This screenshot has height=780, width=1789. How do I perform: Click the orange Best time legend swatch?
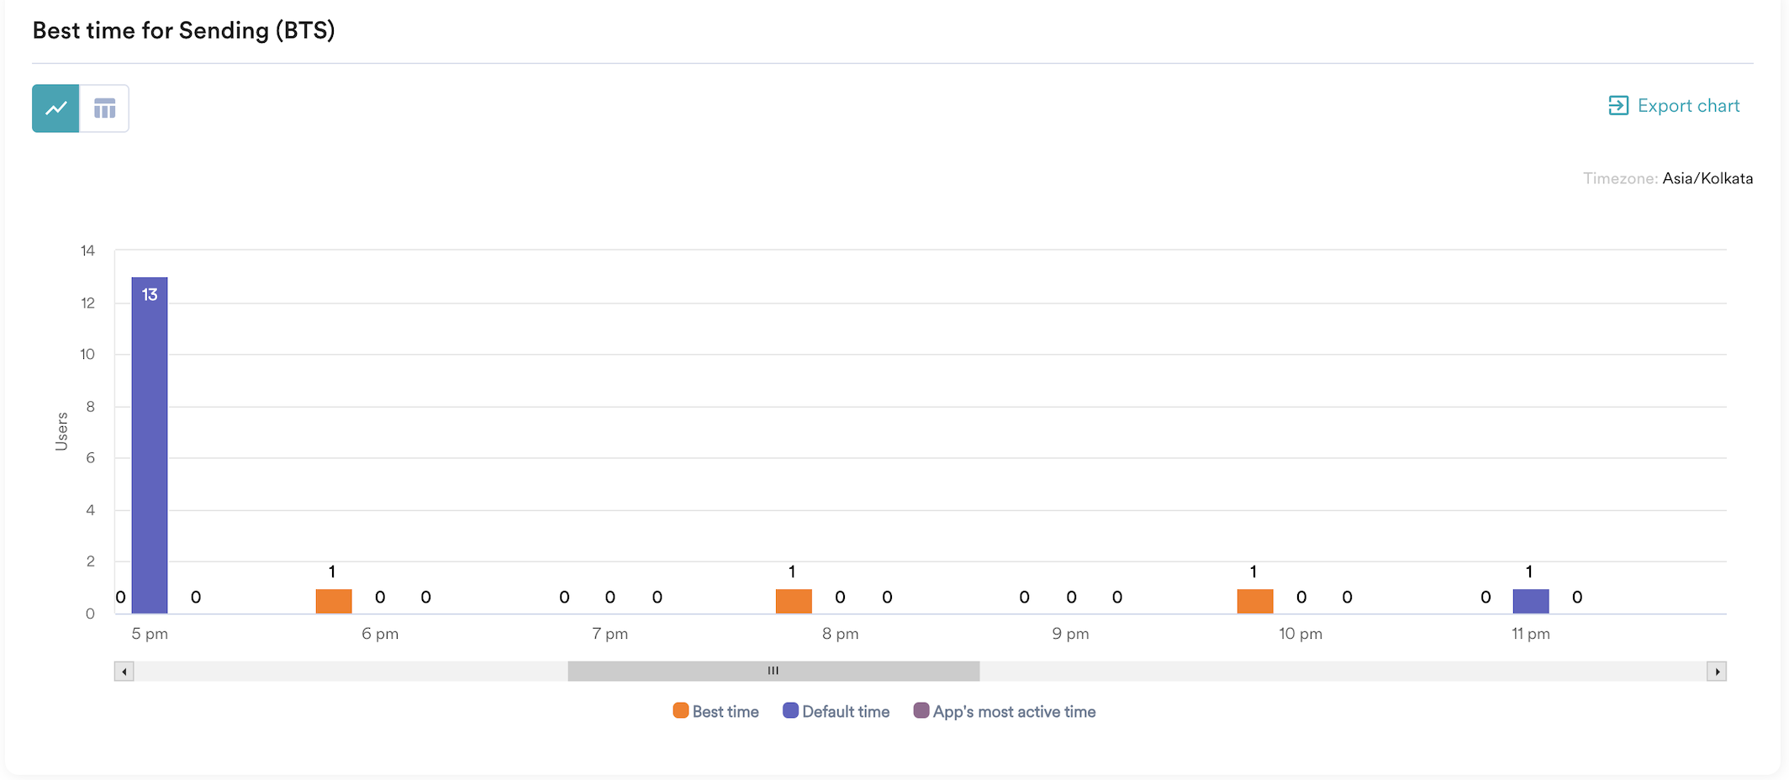coord(681,711)
